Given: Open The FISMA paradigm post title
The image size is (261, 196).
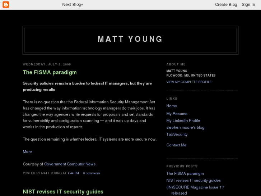Looking at the screenshot, I should (x=50, y=72).
